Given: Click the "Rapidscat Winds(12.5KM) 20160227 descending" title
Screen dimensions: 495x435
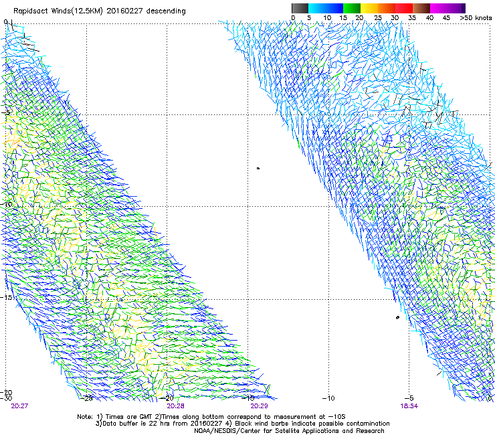Looking at the screenshot, I should [100, 11].
